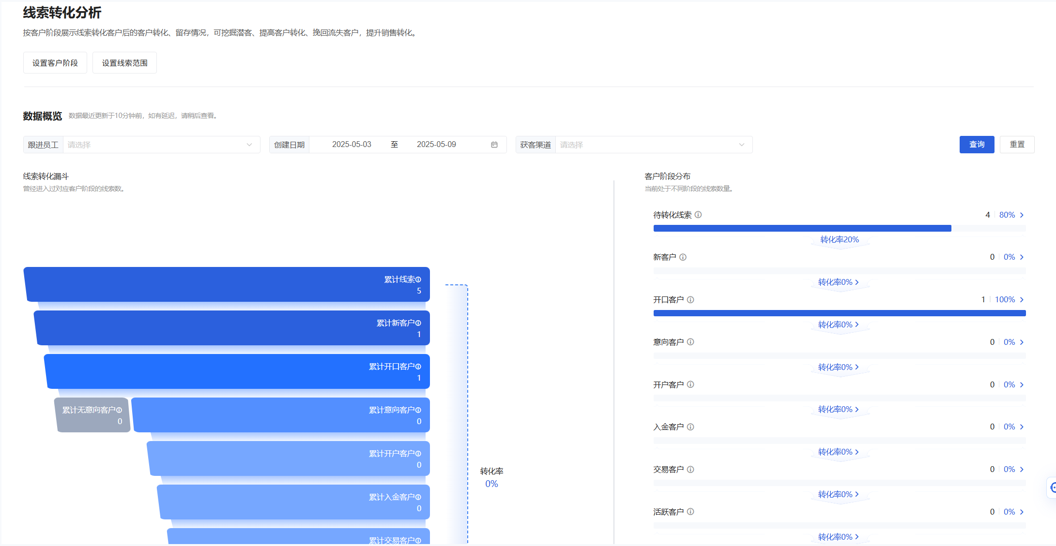Click info icon in 累计意向客户 funnel bar
The height and width of the screenshot is (546, 1056).
coord(418,410)
